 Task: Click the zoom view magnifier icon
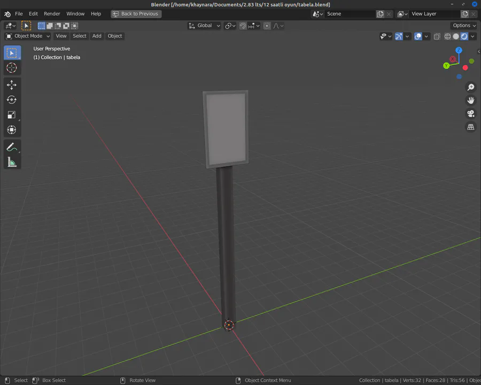(x=470, y=88)
